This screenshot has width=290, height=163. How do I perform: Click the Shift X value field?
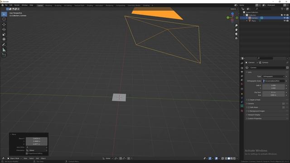273,86
